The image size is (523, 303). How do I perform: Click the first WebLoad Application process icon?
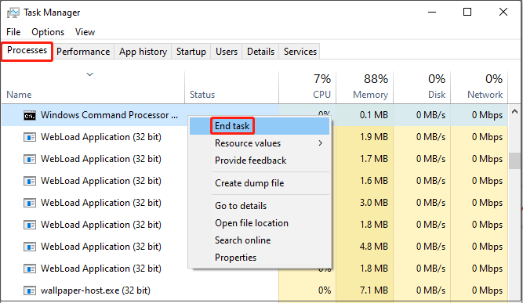tap(30, 137)
